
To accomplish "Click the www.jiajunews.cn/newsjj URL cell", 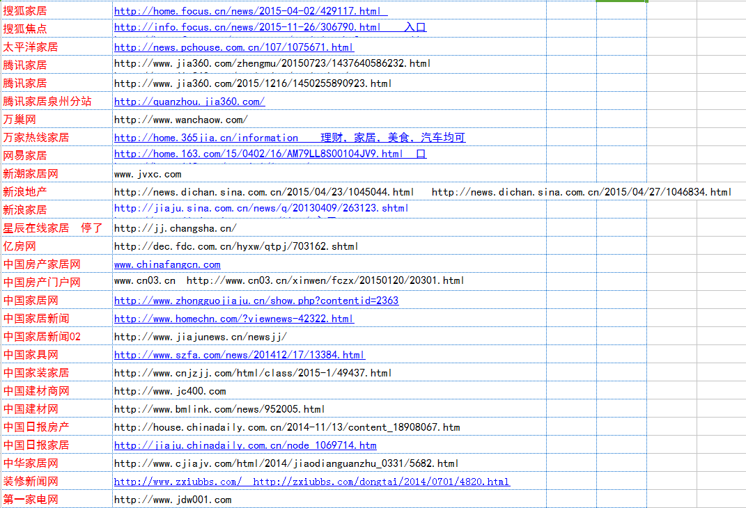I will click(x=329, y=335).
